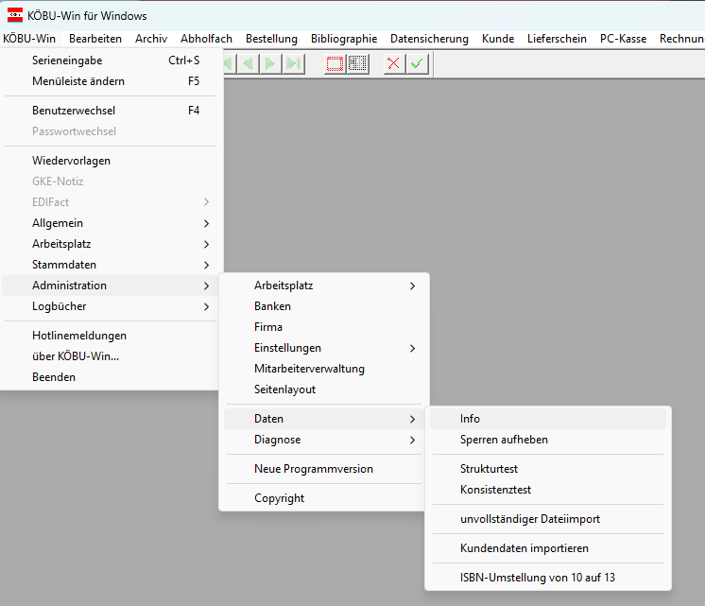Open the Datensicherung menu

click(429, 39)
